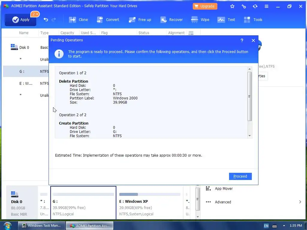307x230 pixels.
Task: Click the key/register icon in title bar
Action: coord(243,6)
